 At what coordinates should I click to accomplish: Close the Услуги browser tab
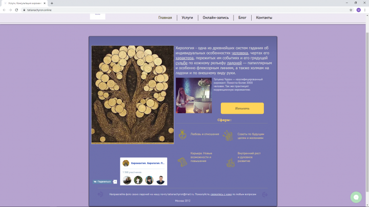(45, 3)
